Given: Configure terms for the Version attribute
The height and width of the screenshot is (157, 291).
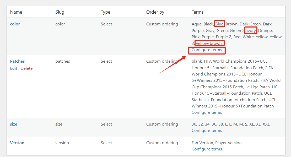Looking at the screenshot, I should pyautogui.click(x=207, y=149).
